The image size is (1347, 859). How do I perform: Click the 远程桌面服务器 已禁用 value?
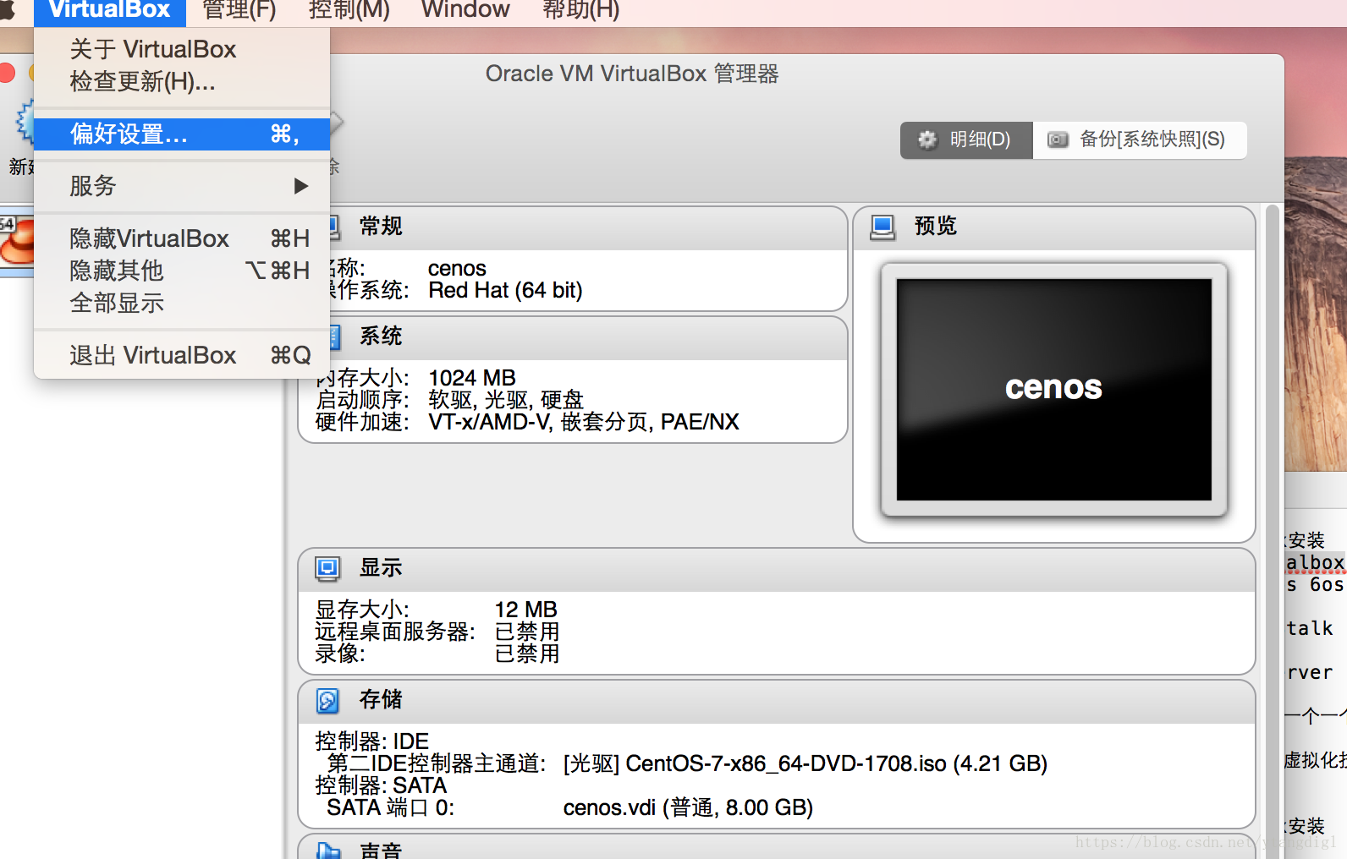[527, 632]
